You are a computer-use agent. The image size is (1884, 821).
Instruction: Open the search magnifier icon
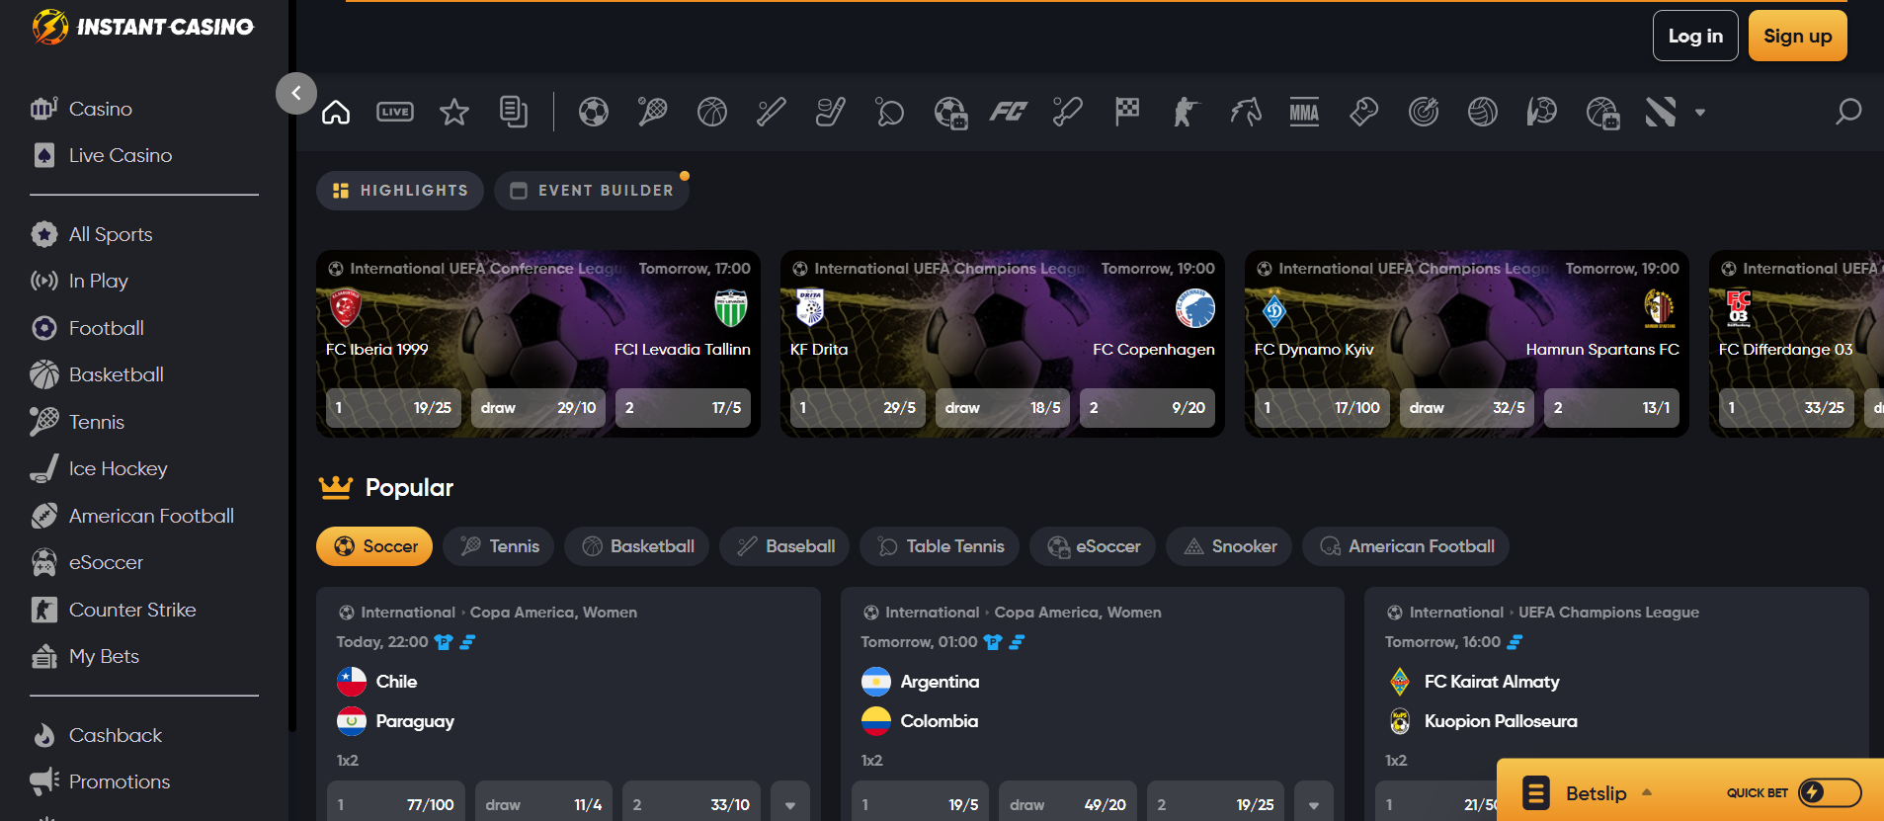(1847, 113)
